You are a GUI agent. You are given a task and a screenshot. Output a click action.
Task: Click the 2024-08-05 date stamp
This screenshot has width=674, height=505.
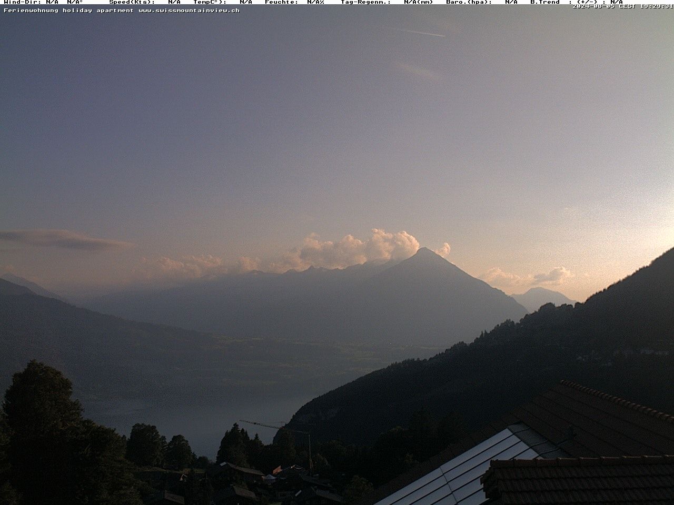pos(593,6)
